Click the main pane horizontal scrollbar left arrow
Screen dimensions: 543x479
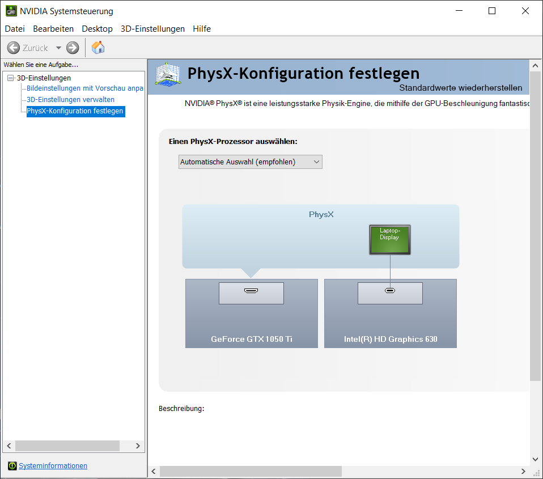coord(154,472)
